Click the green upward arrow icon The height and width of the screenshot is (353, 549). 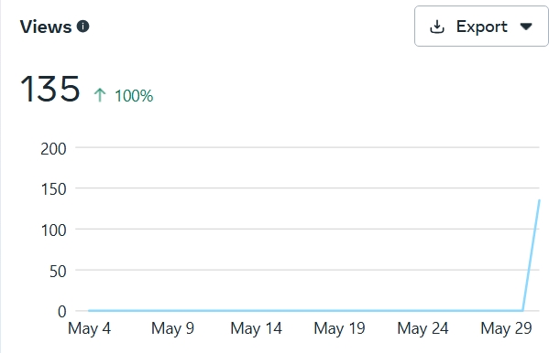[x=100, y=95]
